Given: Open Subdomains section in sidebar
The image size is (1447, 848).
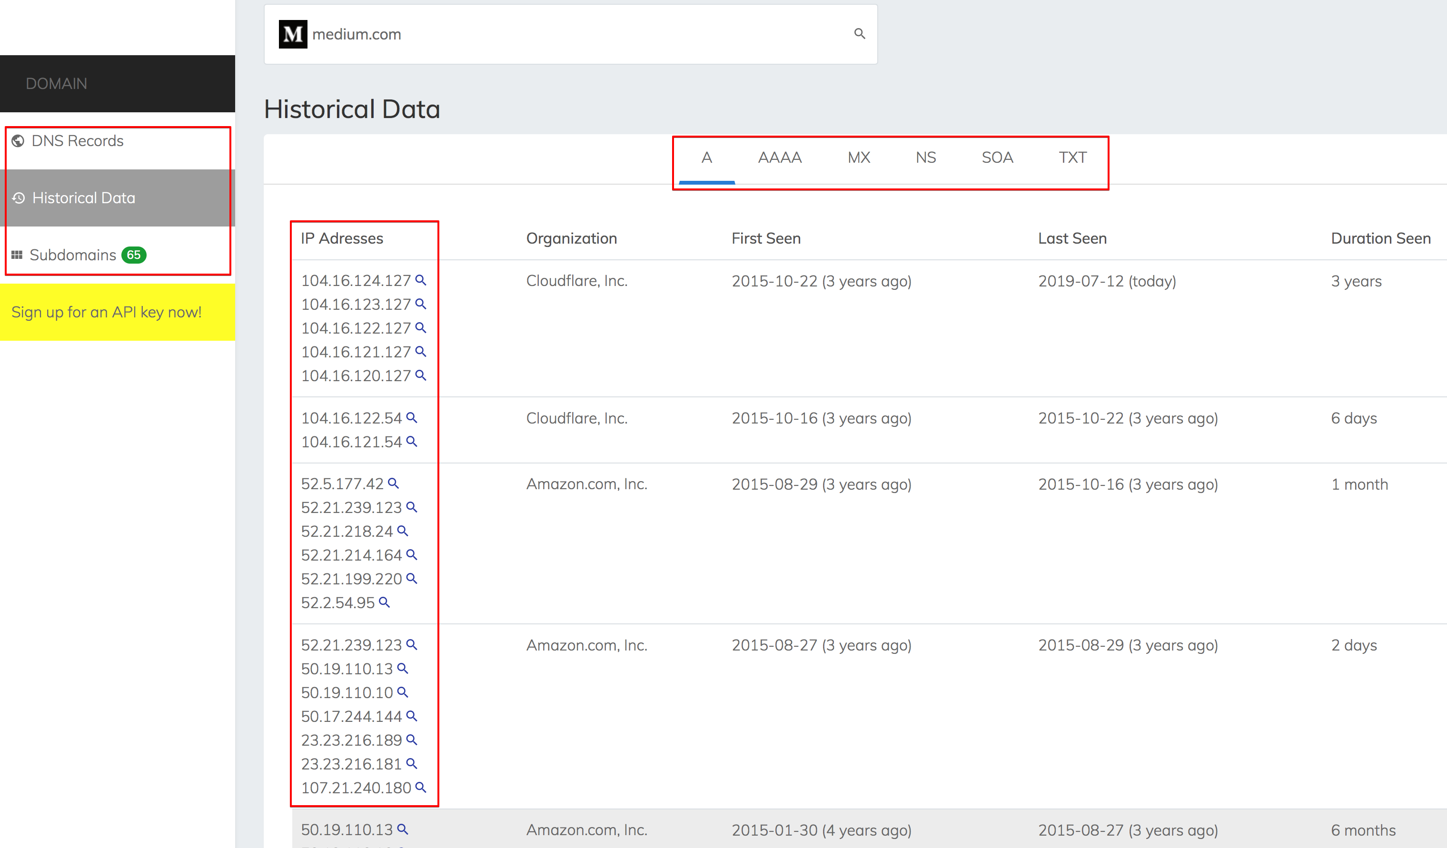Looking at the screenshot, I should pos(73,255).
